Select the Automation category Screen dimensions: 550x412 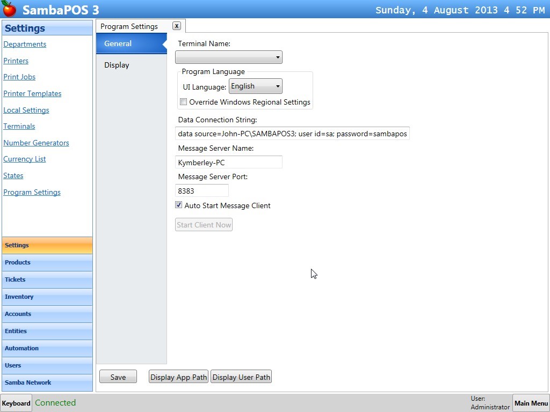(47, 348)
